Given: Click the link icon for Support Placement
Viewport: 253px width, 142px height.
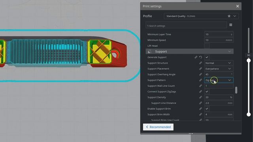Looking at the screenshot, I should pos(200,69).
